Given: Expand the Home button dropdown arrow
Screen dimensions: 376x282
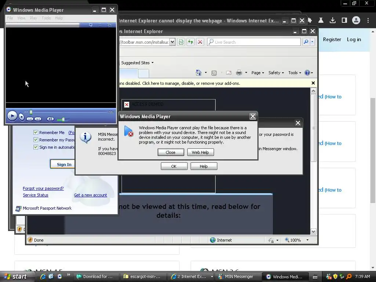Looking at the screenshot, I should point(206,73).
